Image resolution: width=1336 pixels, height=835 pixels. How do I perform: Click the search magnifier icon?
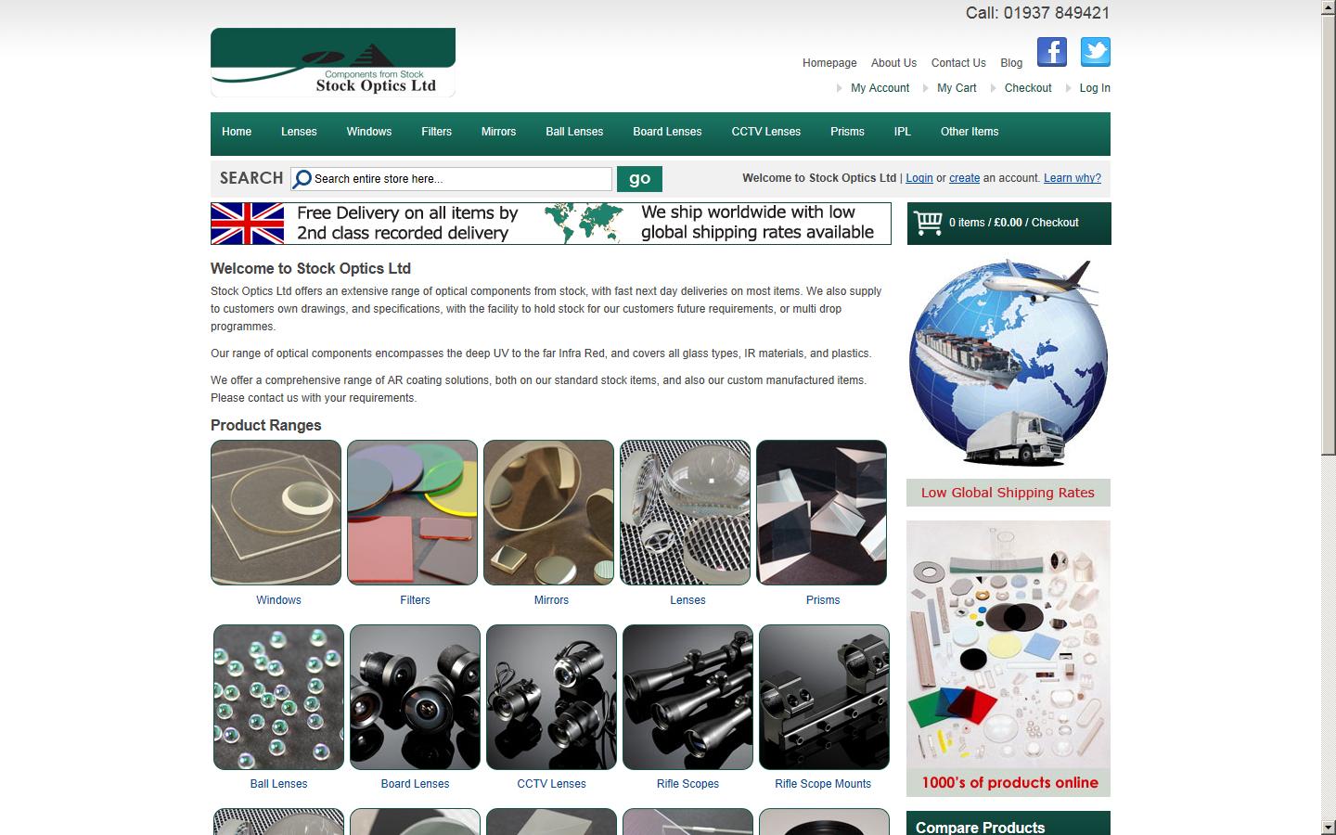(x=302, y=178)
